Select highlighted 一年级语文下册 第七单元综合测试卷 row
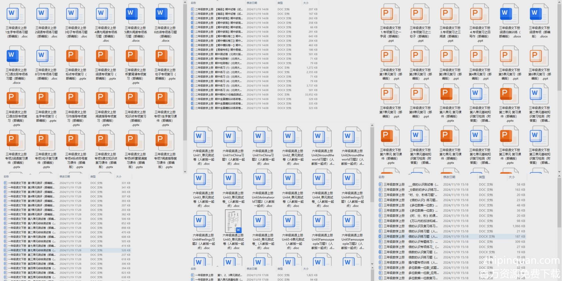 coord(67,250)
